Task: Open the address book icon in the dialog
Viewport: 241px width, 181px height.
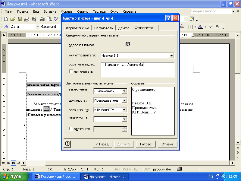Action: [x=128, y=44]
